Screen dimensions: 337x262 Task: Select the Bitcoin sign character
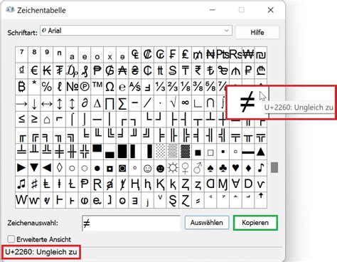[22, 87]
